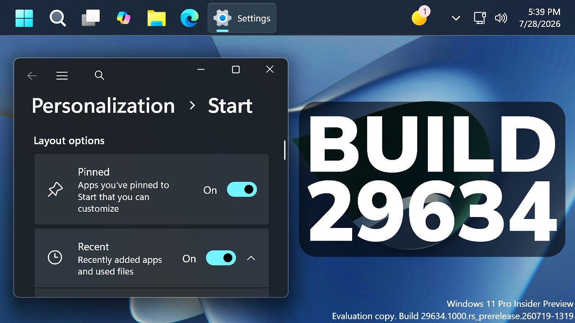This screenshot has height=323, width=575.
Task: Click Pinned description about customizing apps
Action: (x=124, y=197)
